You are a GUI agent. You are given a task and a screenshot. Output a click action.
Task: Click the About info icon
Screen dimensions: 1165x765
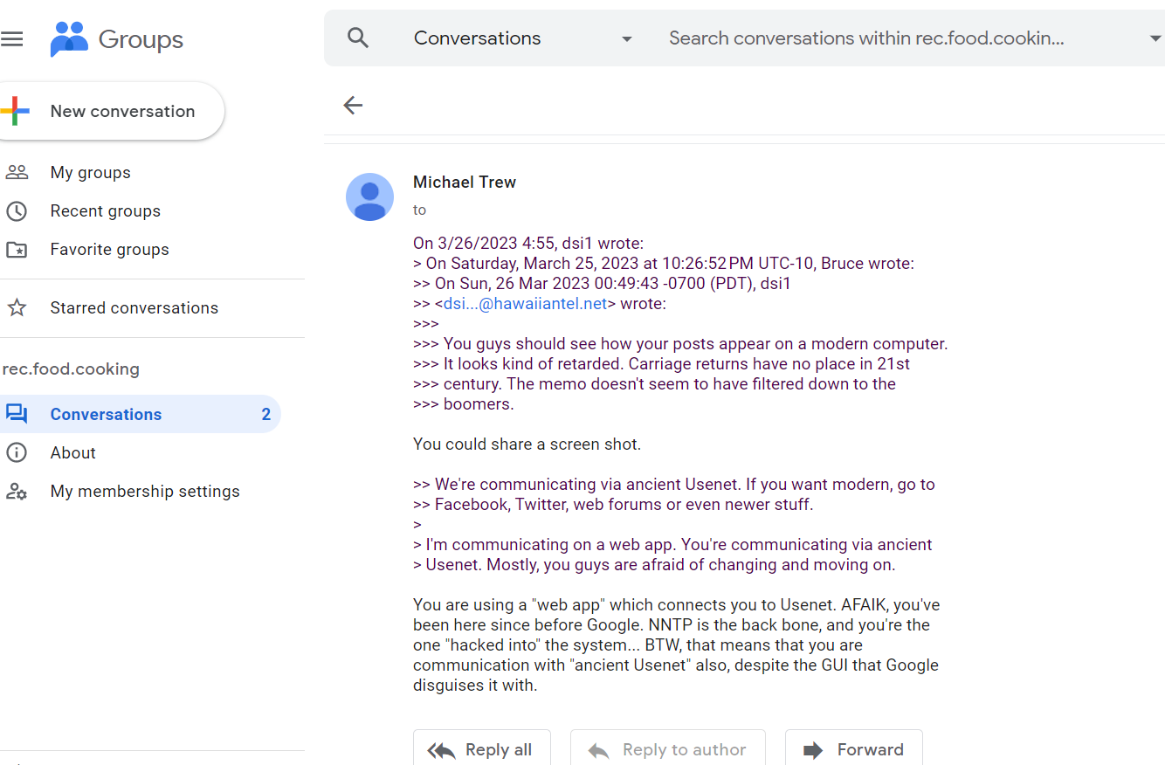point(17,452)
